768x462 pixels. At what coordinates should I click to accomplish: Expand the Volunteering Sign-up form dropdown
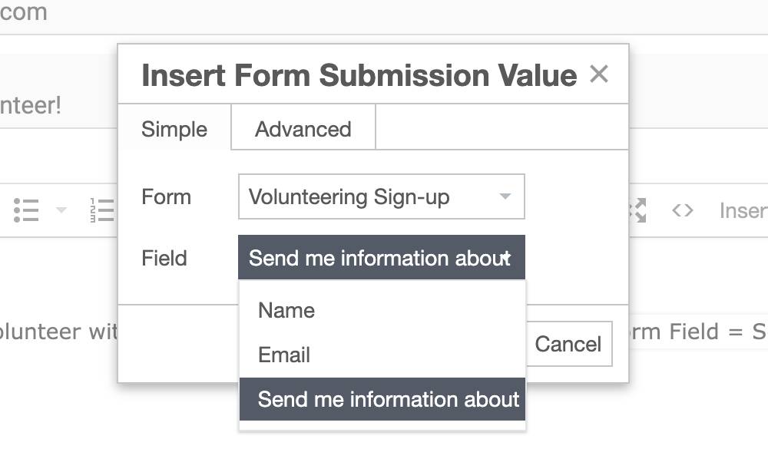(x=381, y=196)
